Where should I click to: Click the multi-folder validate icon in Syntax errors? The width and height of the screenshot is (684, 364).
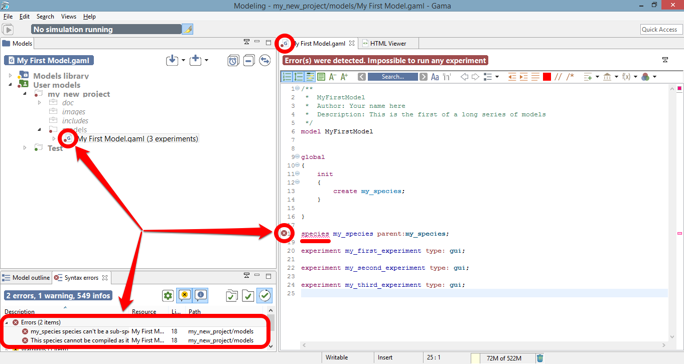(232, 296)
